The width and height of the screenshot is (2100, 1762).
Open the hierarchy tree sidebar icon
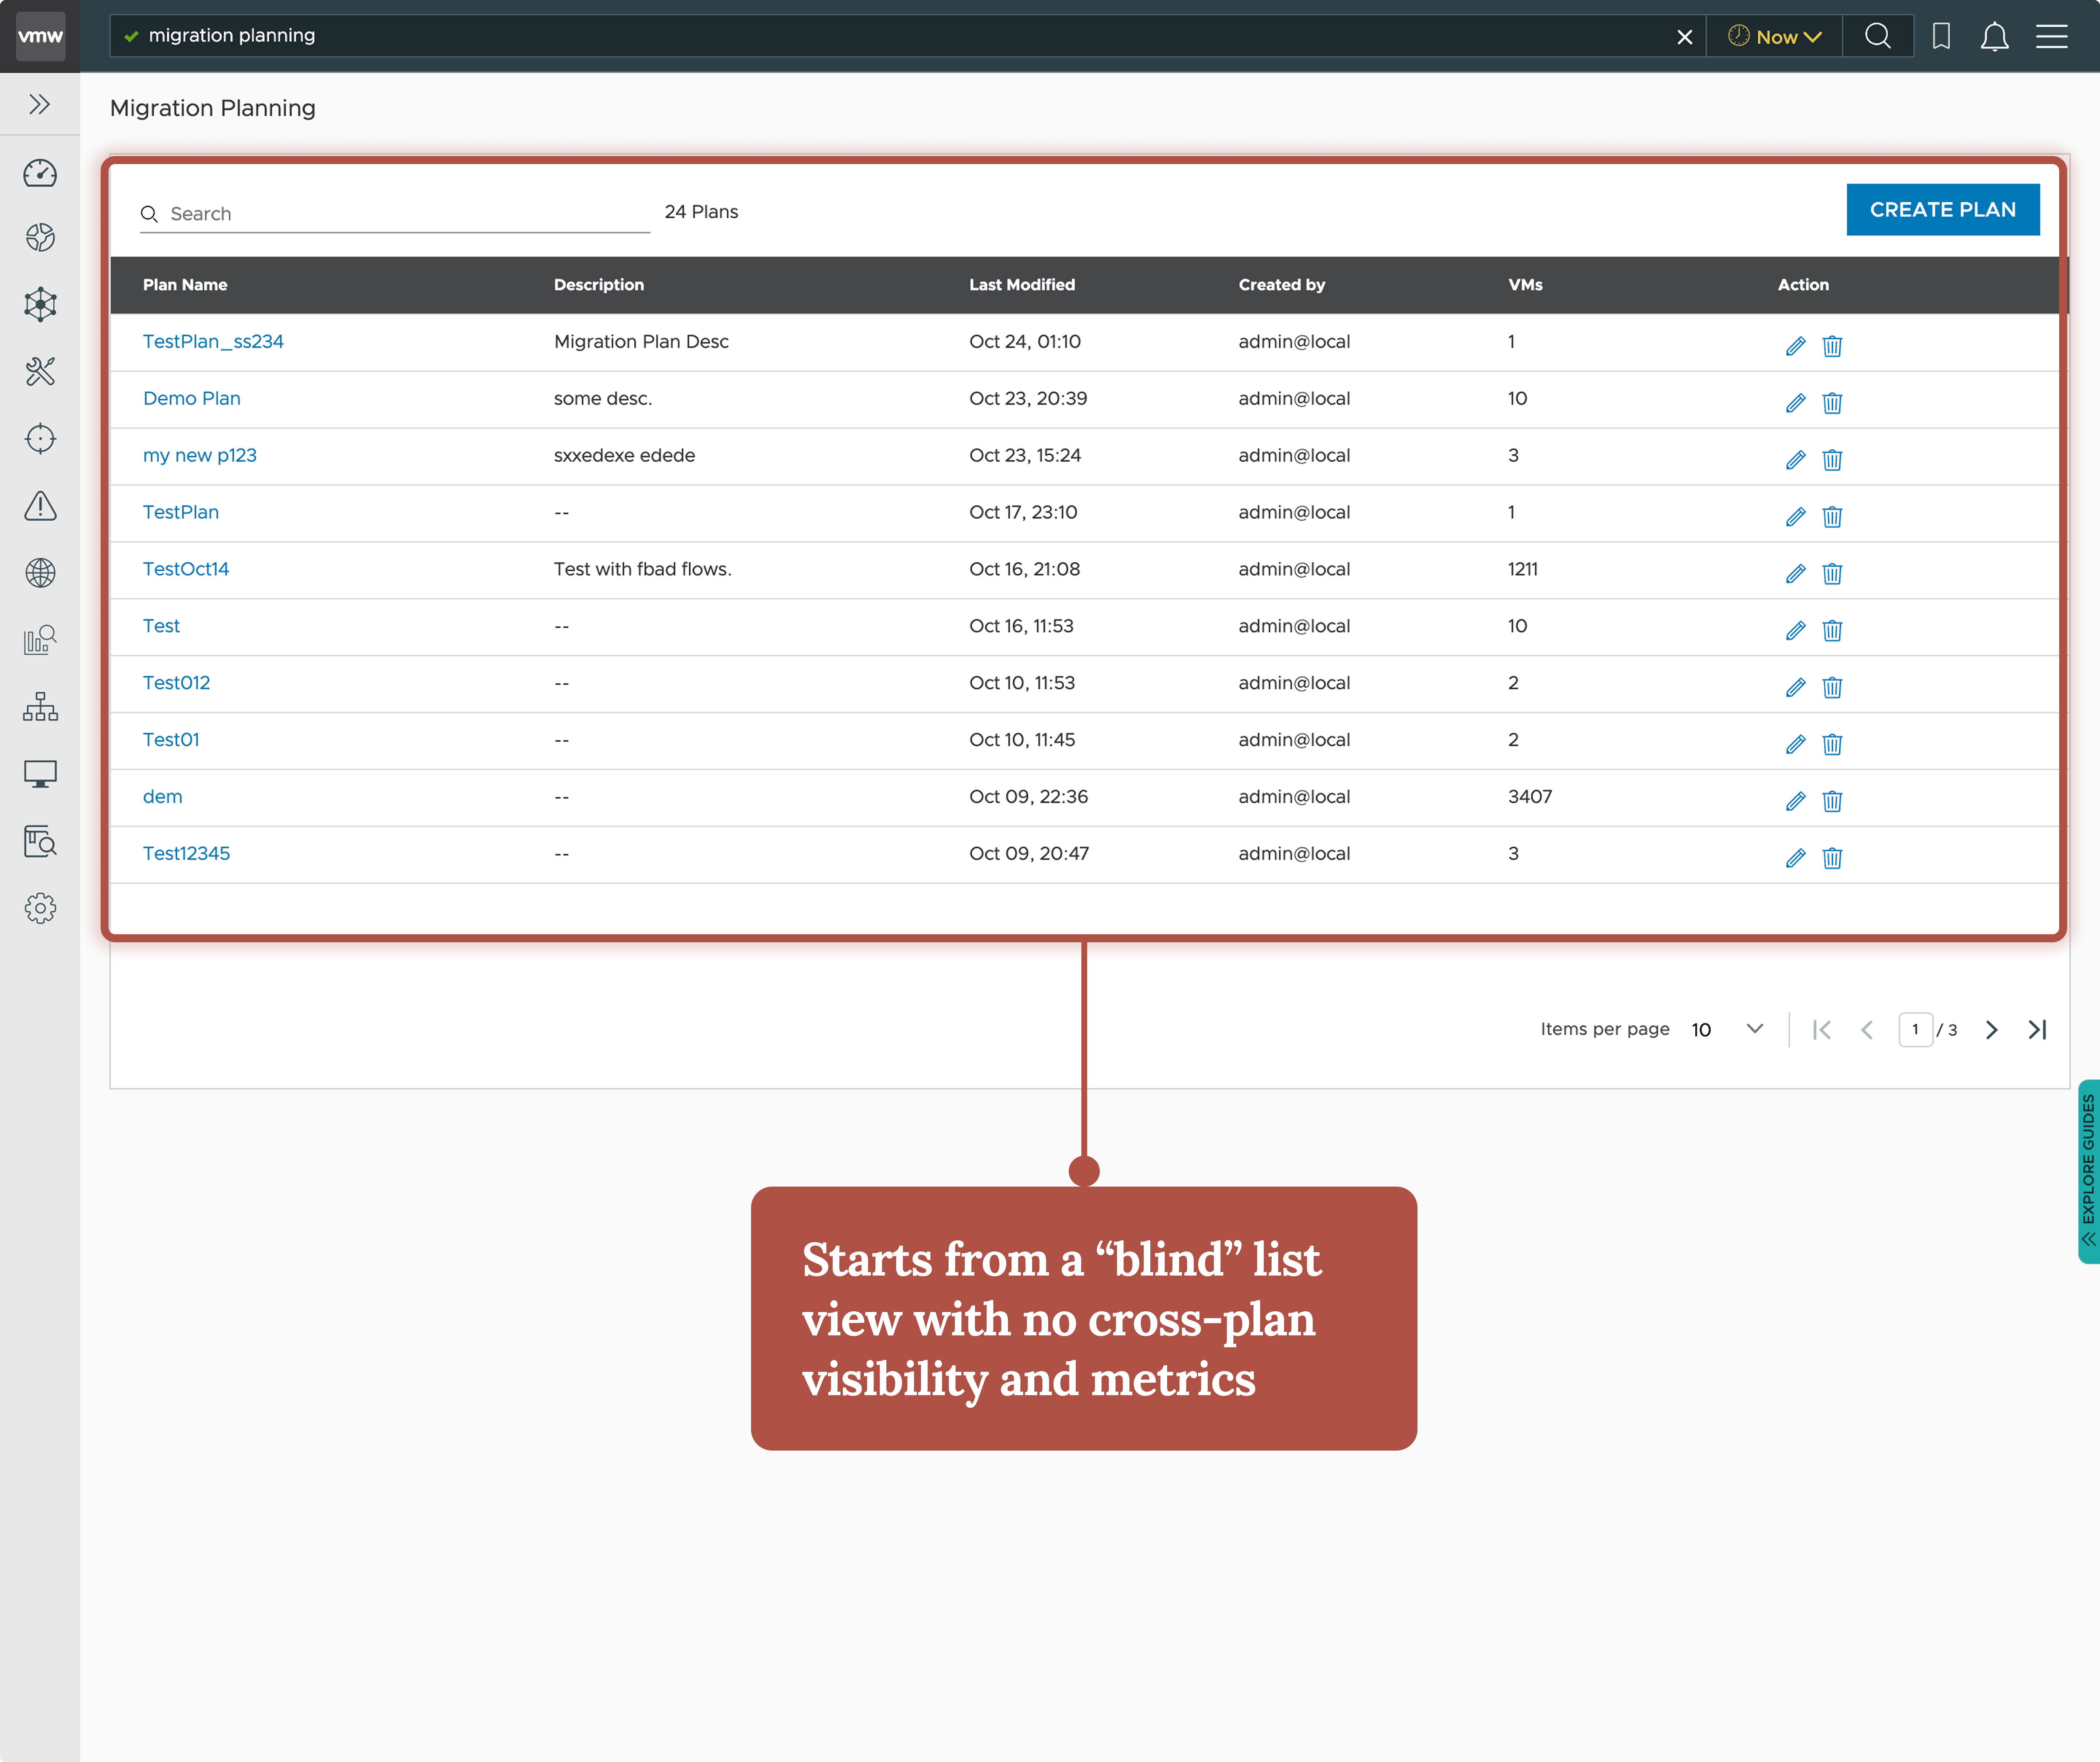click(40, 707)
